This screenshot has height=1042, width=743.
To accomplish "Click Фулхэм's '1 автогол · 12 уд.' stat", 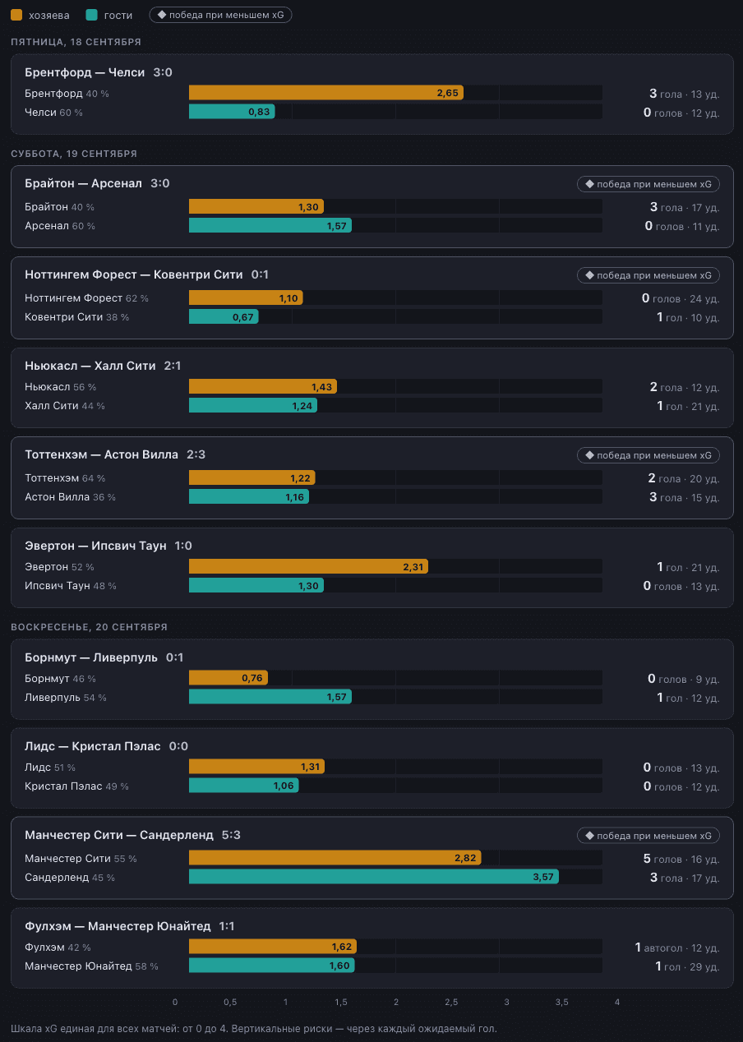I will pos(677,947).
